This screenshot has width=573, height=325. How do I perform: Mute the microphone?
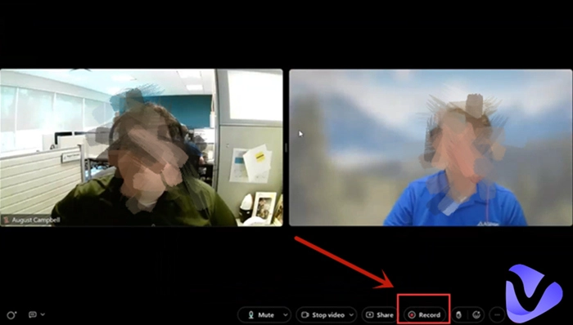(x=260, y=315)
